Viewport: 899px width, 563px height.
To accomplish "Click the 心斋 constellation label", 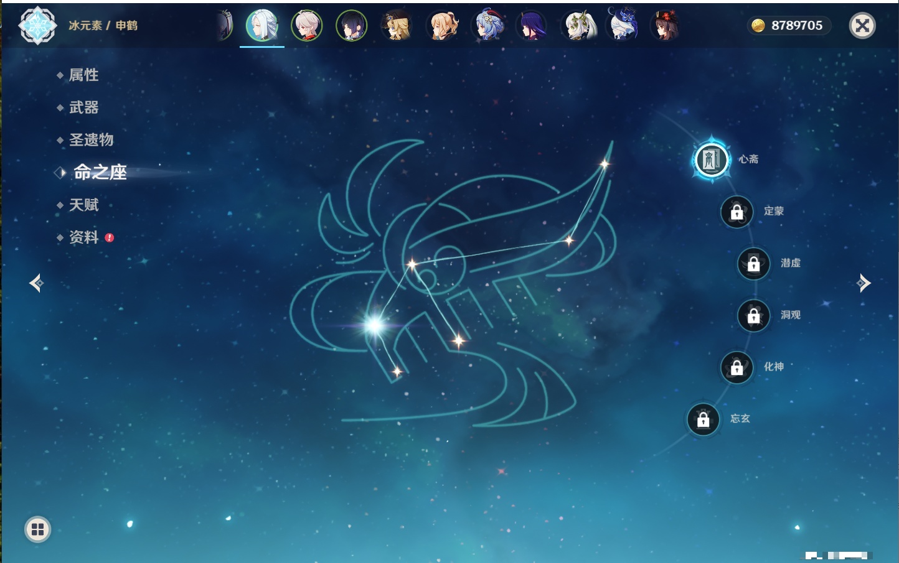I will click(748, 159).
